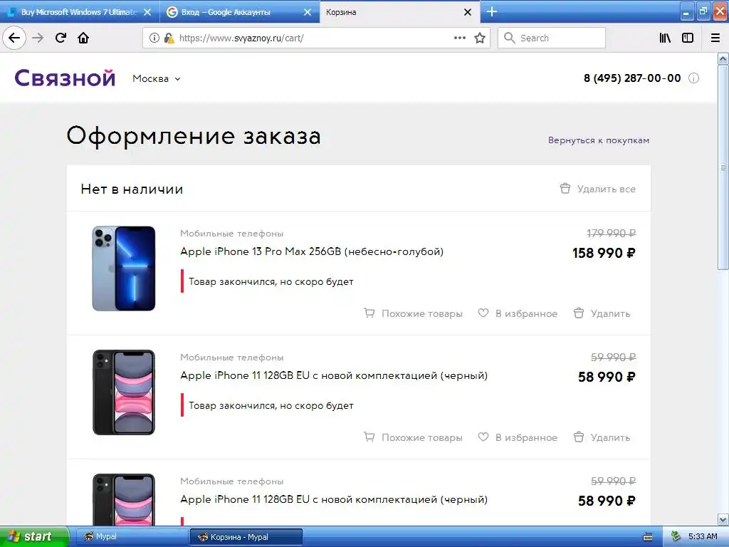This screenshot has width=729, height=547.
Task: Open the browser hamburger menu
Action: pos(715,38)
